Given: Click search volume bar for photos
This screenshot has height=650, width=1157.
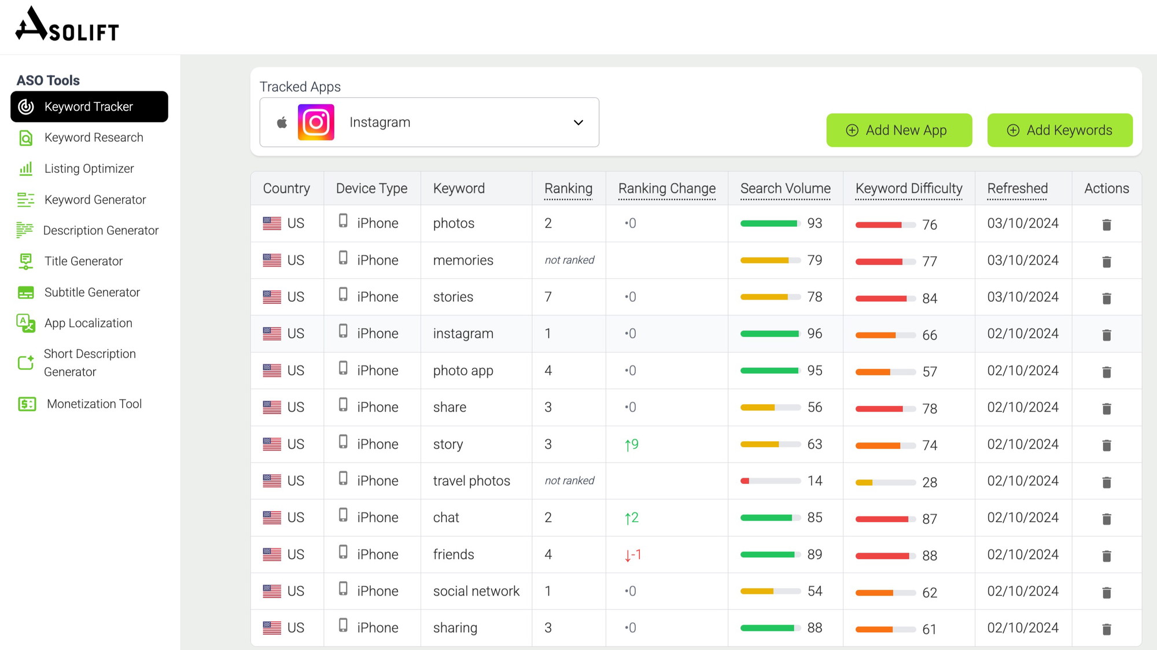Looking at the screenshot, I should click(x=771, y=223).
